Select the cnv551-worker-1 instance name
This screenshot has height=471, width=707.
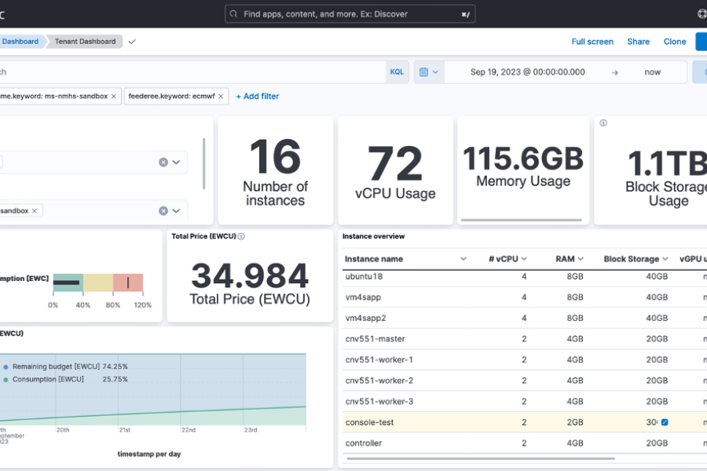(x=379, y=360)
